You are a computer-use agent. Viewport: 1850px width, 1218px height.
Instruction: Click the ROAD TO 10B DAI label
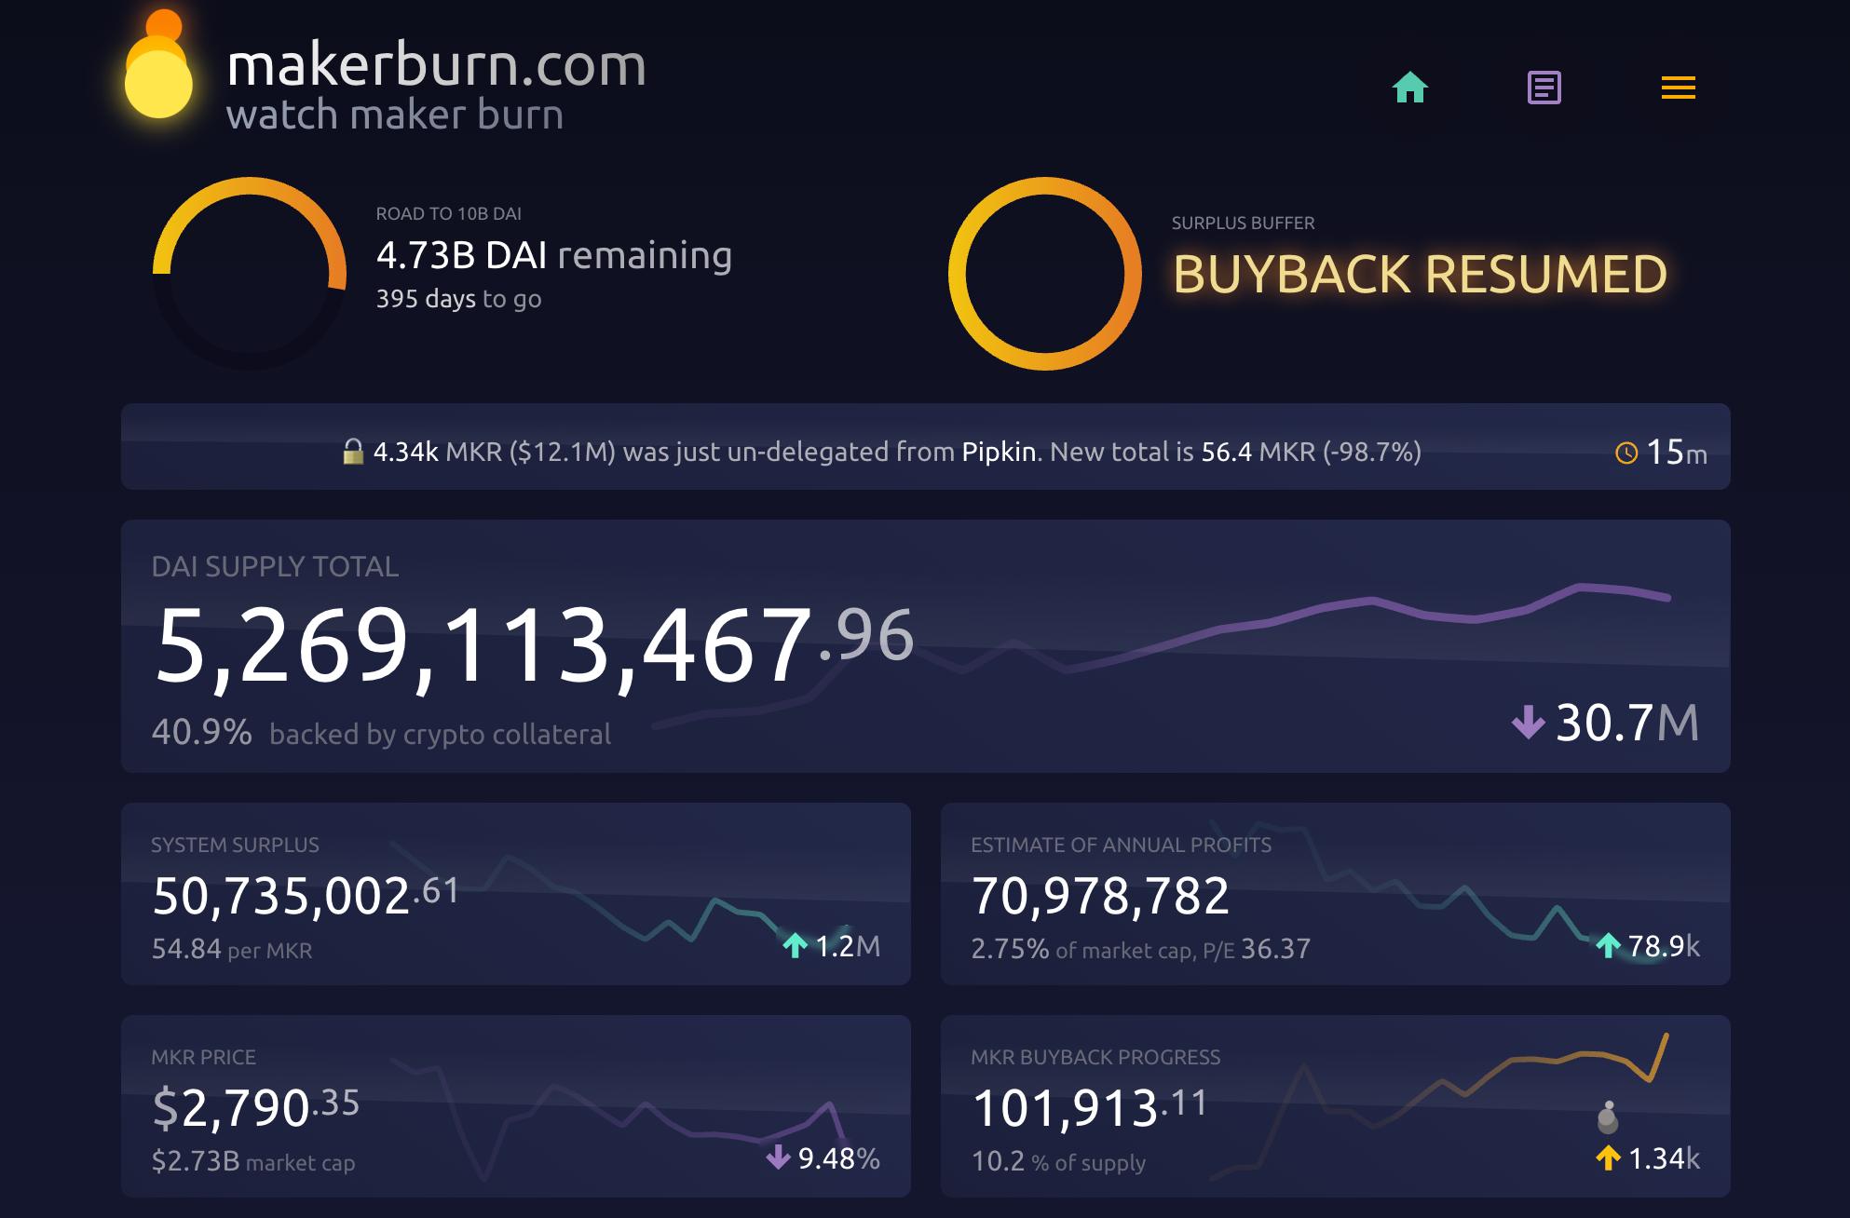448,213
